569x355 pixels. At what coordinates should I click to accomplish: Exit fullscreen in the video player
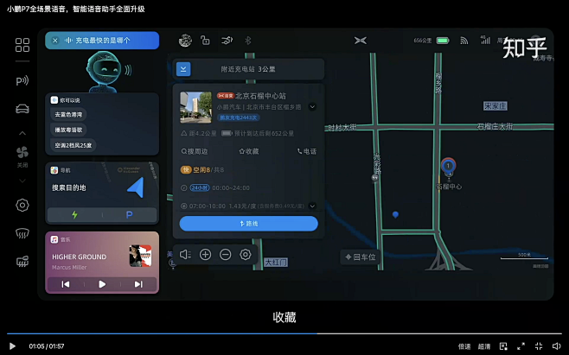(x=539, y=346)
